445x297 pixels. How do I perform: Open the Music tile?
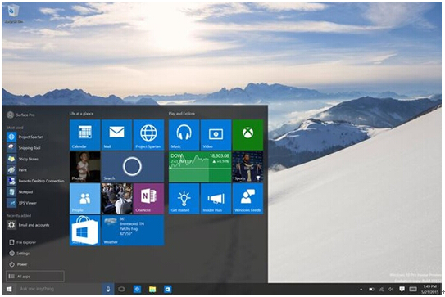pyautogui.click(x=184, y=135)
